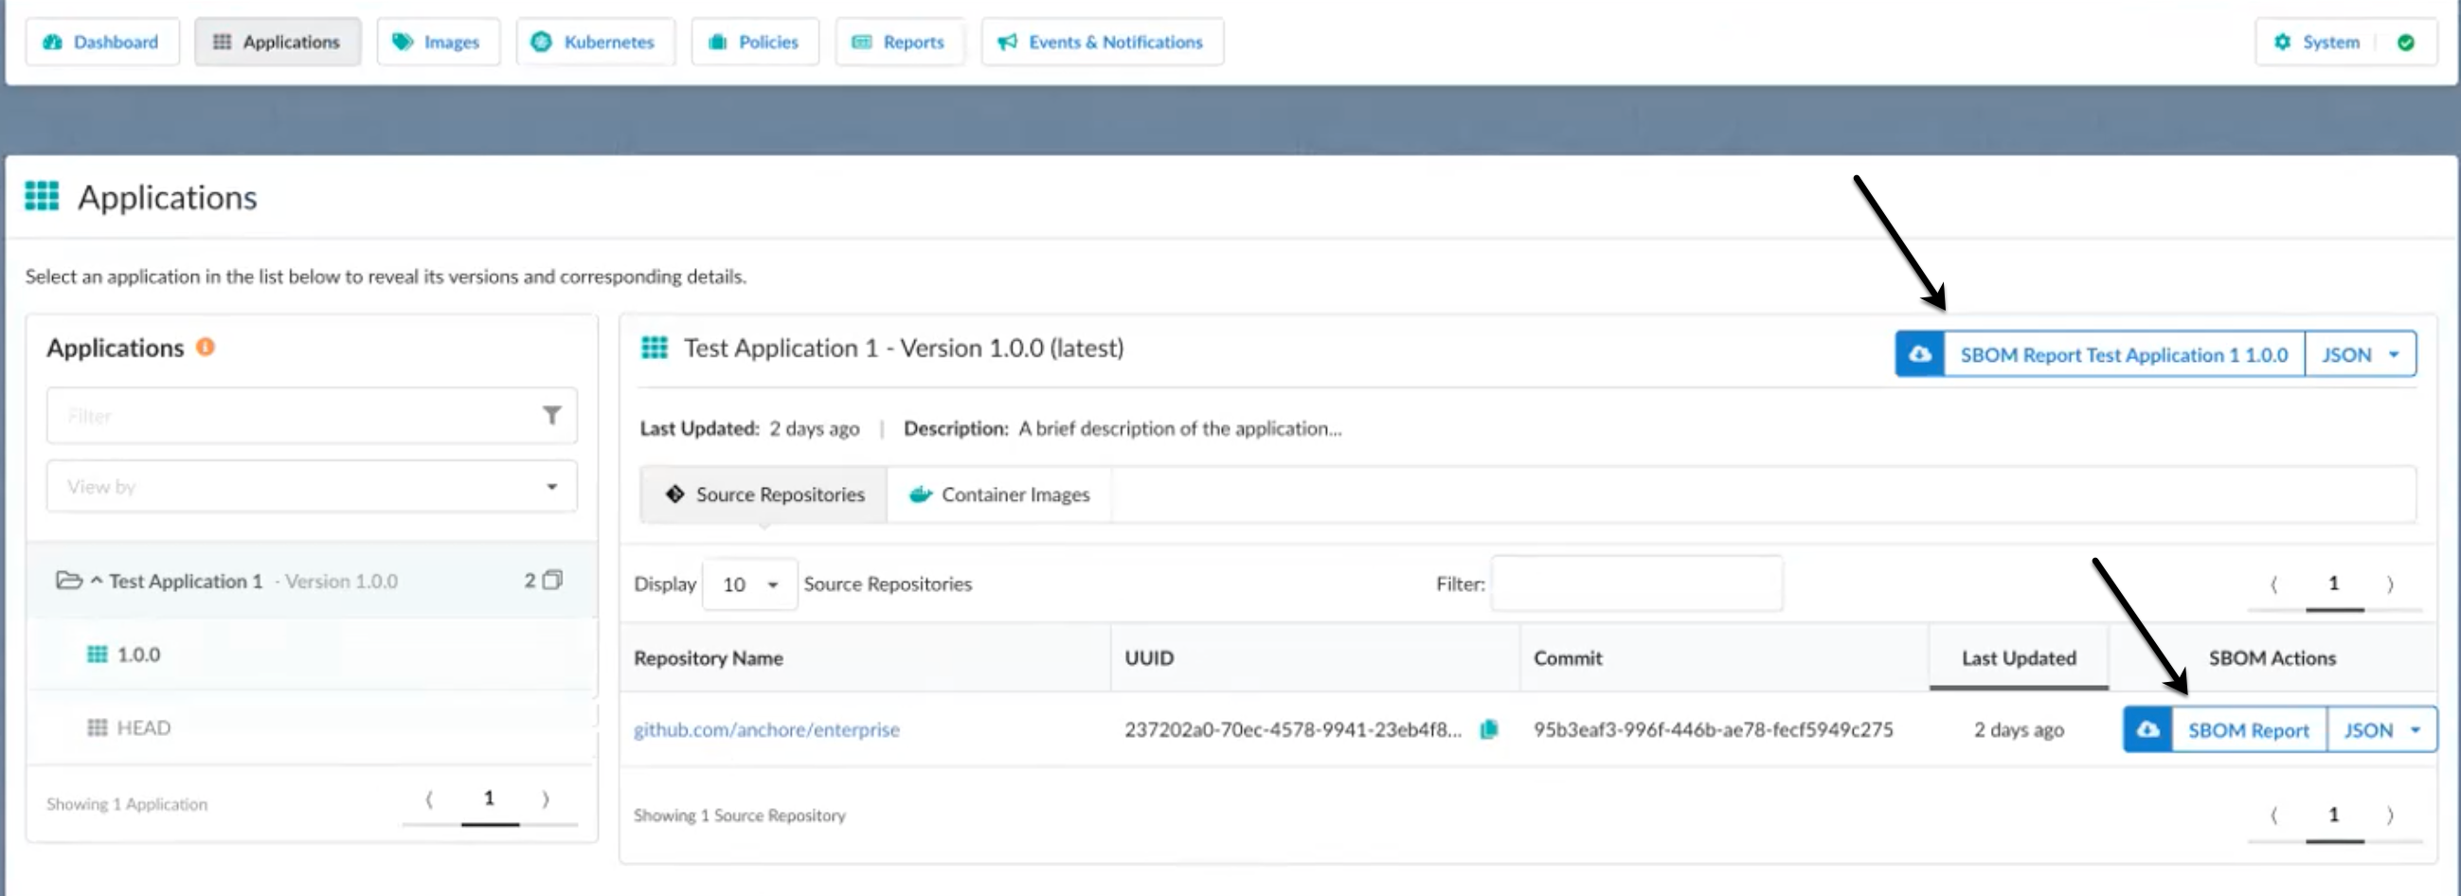Click the Events & Notifications megaphone icon
The width and height of the screenshot is (2461, 896).
1006,42
